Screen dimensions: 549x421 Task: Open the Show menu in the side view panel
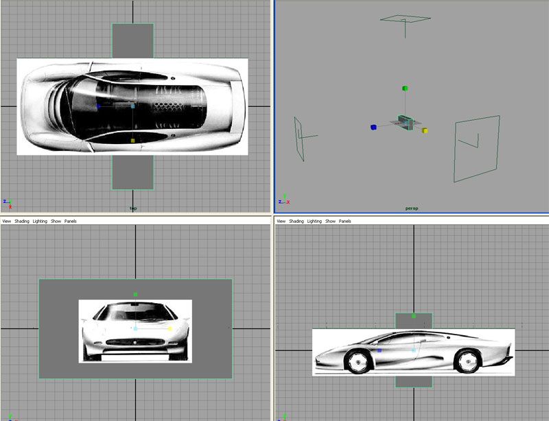coord(331,221)
